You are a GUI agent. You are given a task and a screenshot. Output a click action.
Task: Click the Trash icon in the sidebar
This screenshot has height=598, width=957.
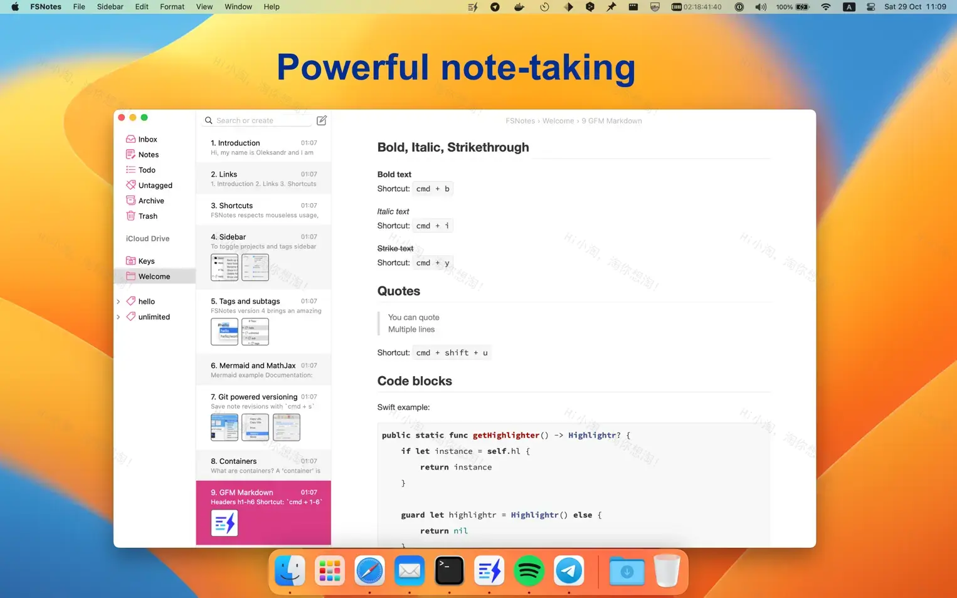(x=130, y=216)
